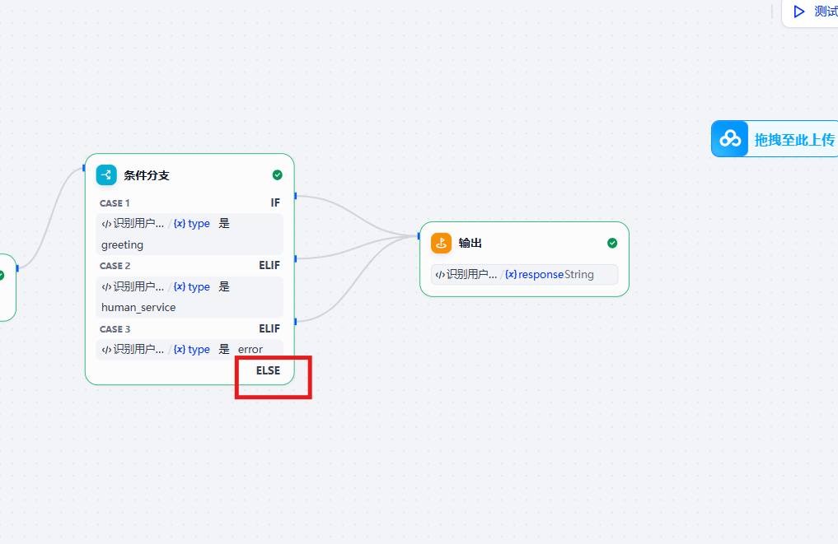Viewport: 838px width, 544px height.
Task: Click the 识别用户... reference in CASE 1
Action: click(133, 224)
